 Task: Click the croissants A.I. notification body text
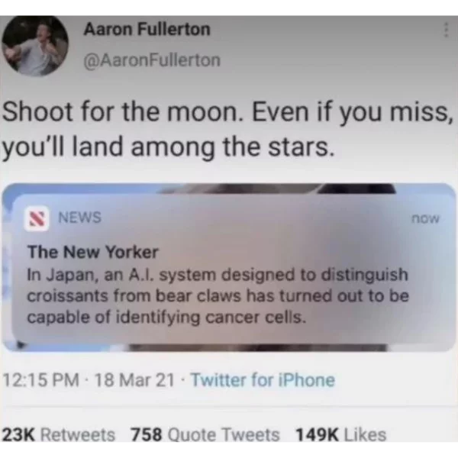coord(218,295)
